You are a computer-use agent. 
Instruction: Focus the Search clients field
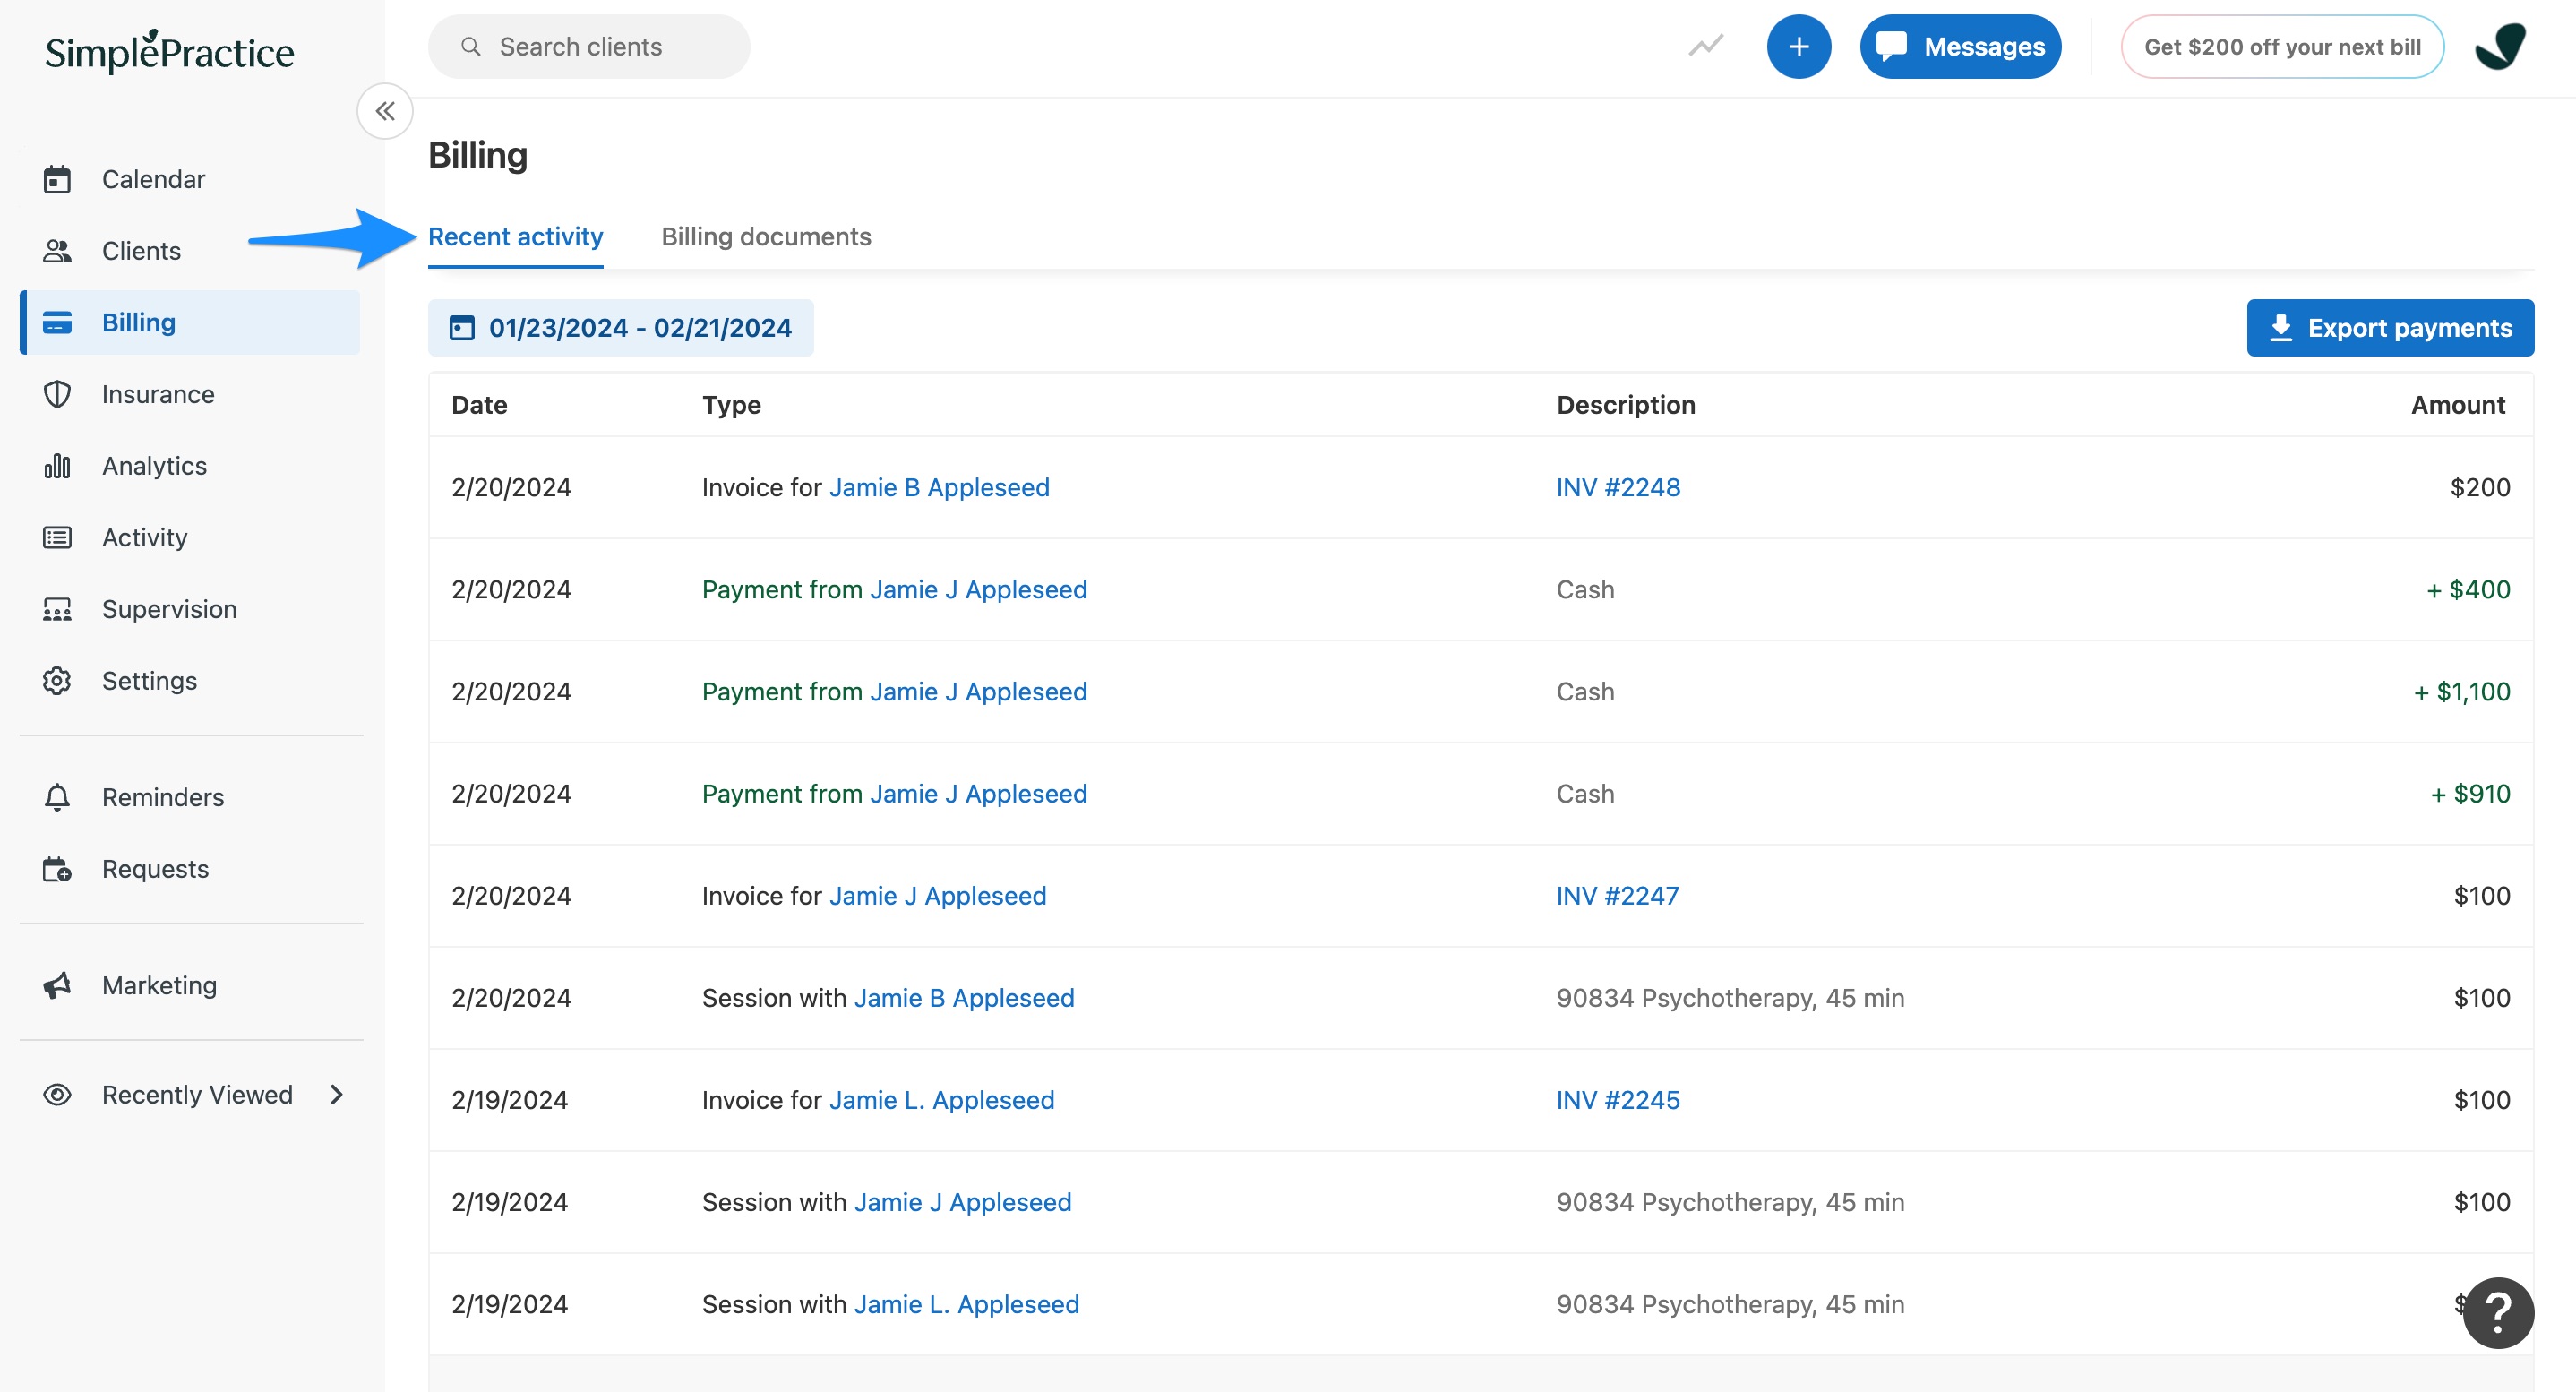pyautogui.click(x=589, y=46)
